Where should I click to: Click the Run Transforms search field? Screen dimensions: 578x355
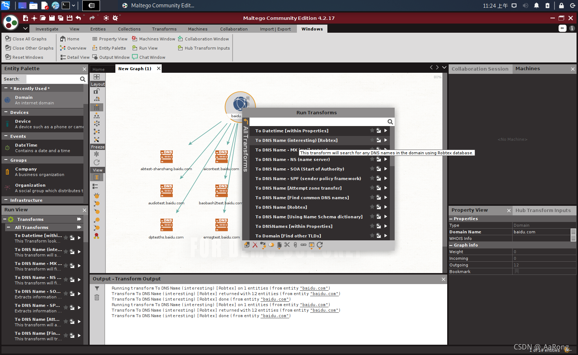coord(318,122)
